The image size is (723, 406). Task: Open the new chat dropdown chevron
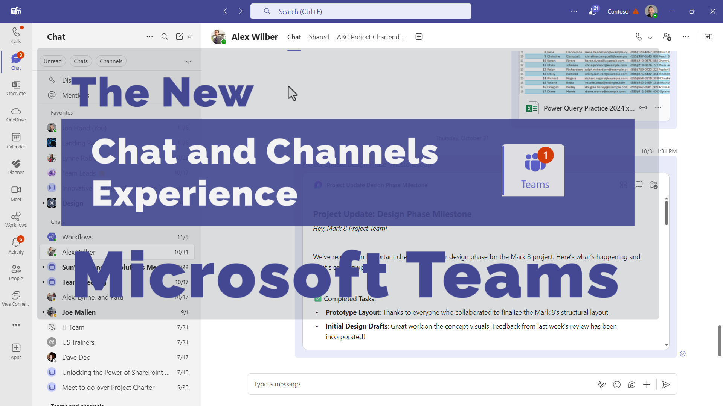pyautogui.click(x=189, y=36)
